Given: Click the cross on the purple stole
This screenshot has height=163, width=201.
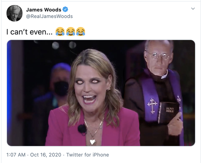Looking at the screenshot, I should tap(152, 106).
